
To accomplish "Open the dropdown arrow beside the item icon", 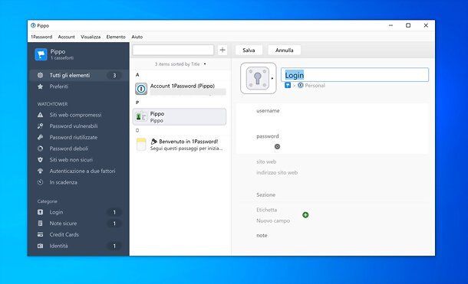I will tap(272, 79).
